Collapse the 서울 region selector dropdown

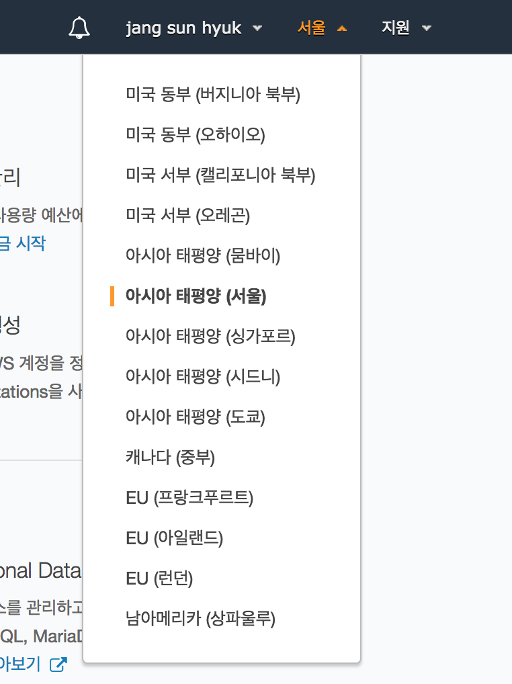(x=322, y=28)
